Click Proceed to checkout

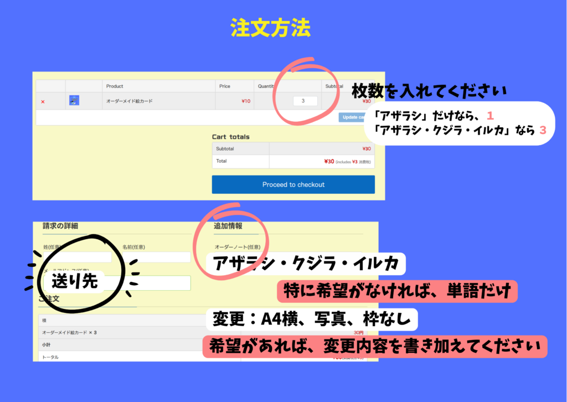293,184
